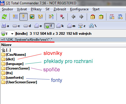Toggle the Brief view toolbar button

coord(15,17)
